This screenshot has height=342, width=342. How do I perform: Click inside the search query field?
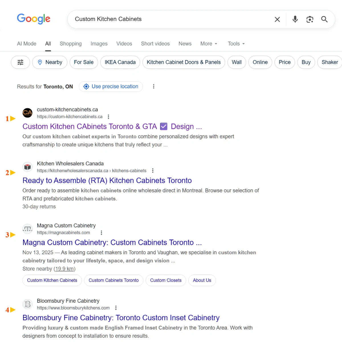tap(171, 19)
